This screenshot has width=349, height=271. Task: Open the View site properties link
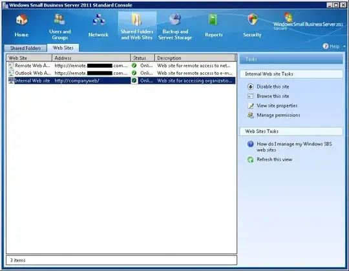point(277,106)
